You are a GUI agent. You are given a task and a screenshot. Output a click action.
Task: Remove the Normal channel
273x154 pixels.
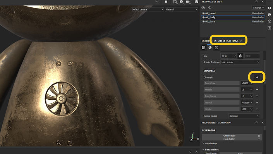[257, 102]
